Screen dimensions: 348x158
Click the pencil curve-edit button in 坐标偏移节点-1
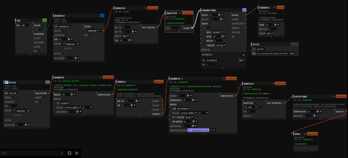198,130
